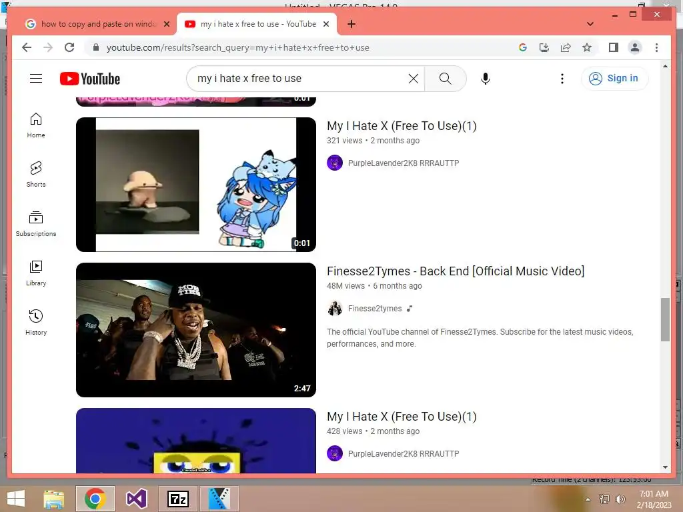Screen dimensions: 683x512
Task: Click the scrollbar down arrow
Action: coord(665,467)
